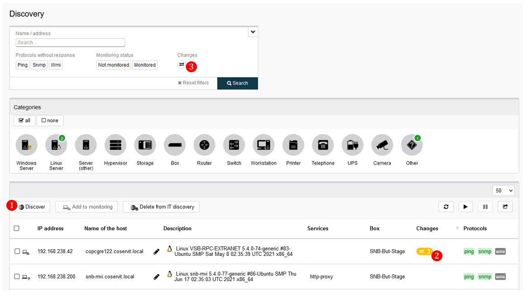Viewport: 525px width, 296px height.
Task: Tick the checkbox for host 192.168.238.42
Action: 17,251
